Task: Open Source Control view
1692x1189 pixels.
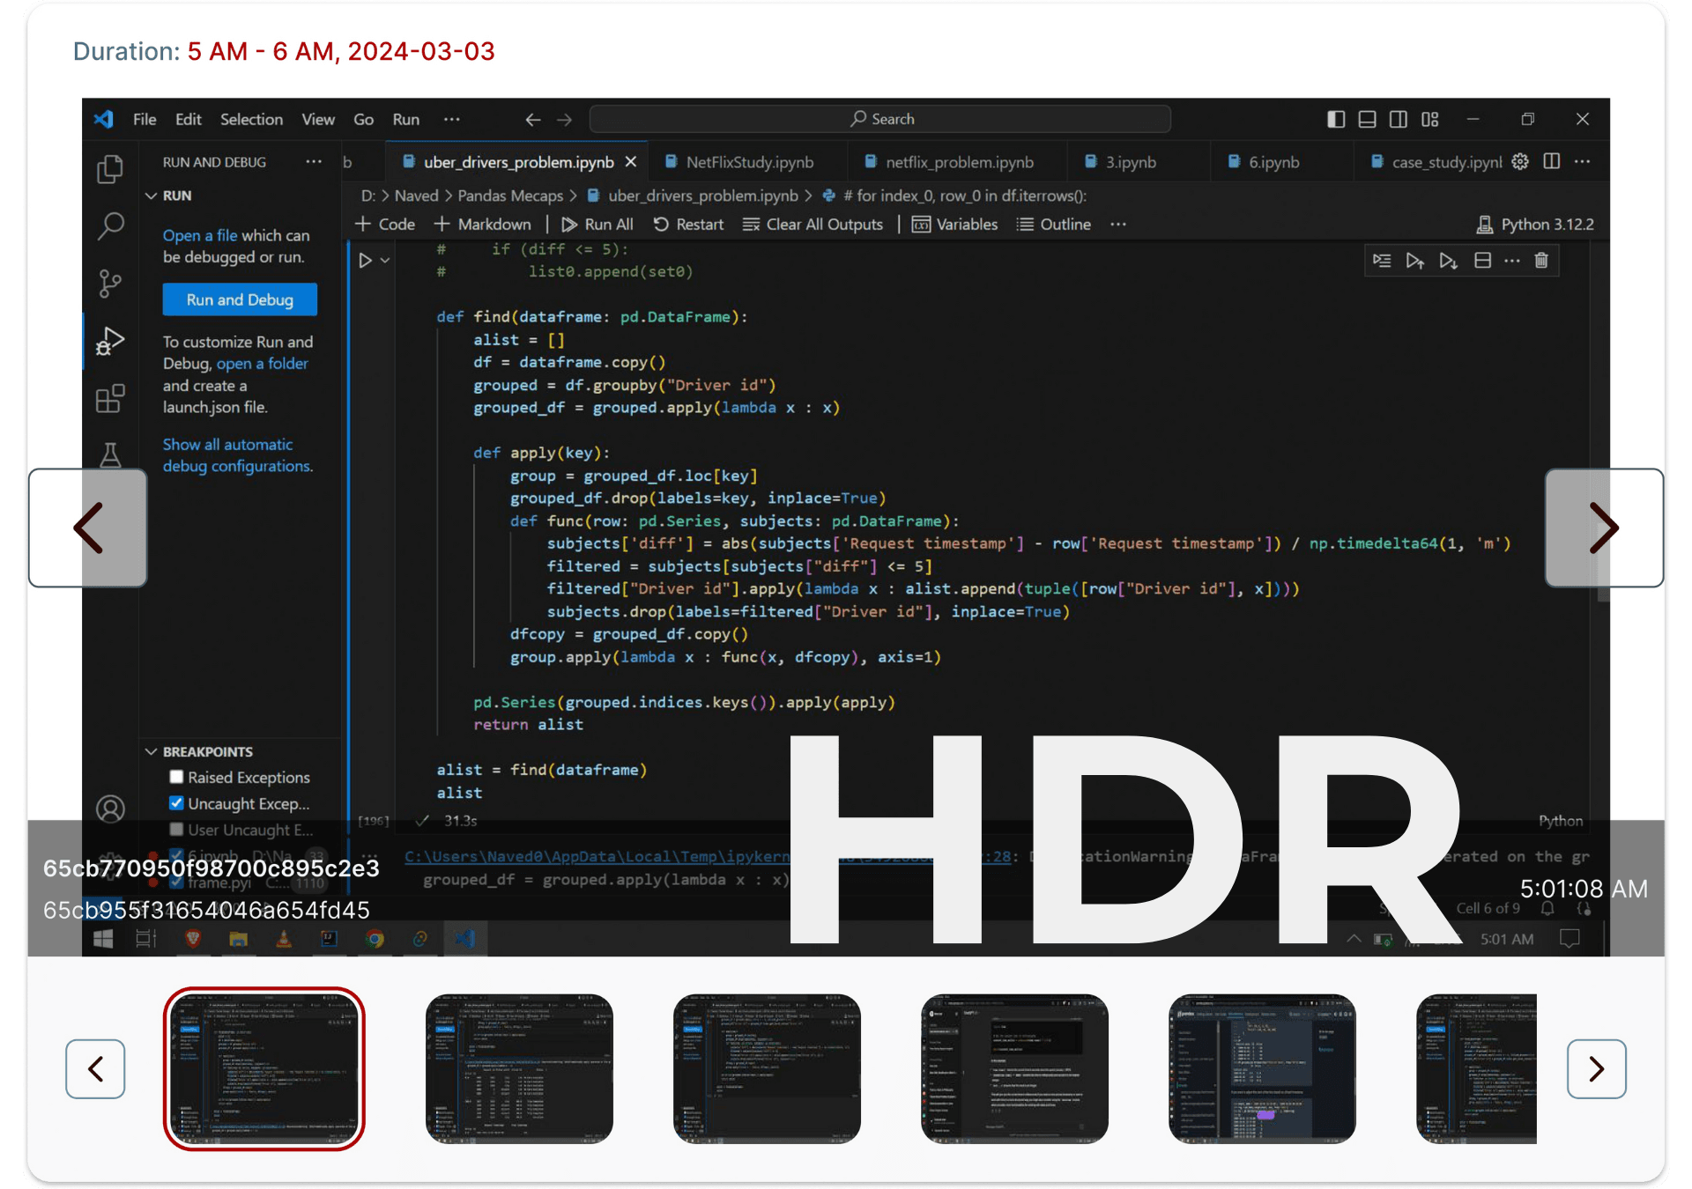Action: [110, 284]
